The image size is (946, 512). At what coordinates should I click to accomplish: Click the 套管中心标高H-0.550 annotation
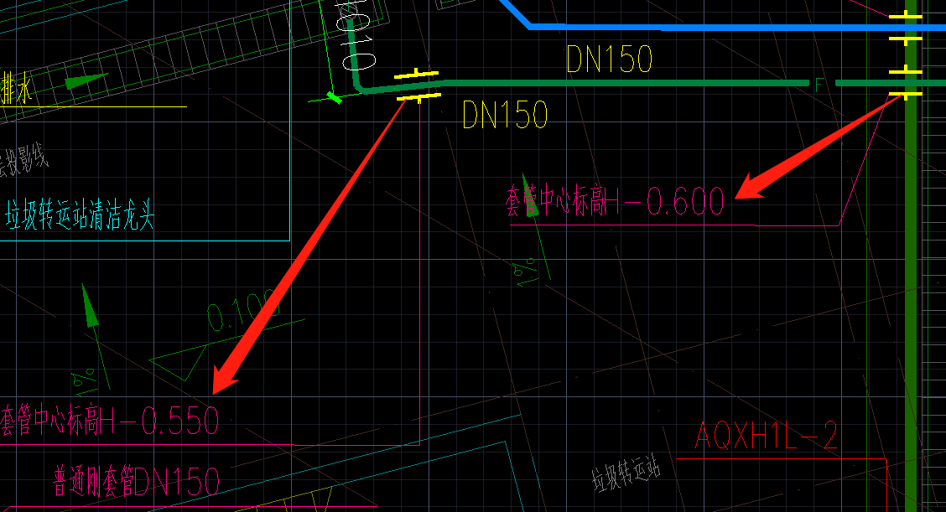coord(109,421)
